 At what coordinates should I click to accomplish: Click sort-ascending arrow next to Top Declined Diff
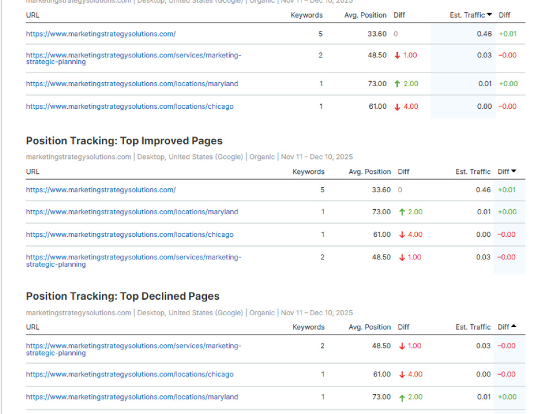(x=513, y=326)
